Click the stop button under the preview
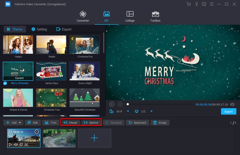 (120, 104)
